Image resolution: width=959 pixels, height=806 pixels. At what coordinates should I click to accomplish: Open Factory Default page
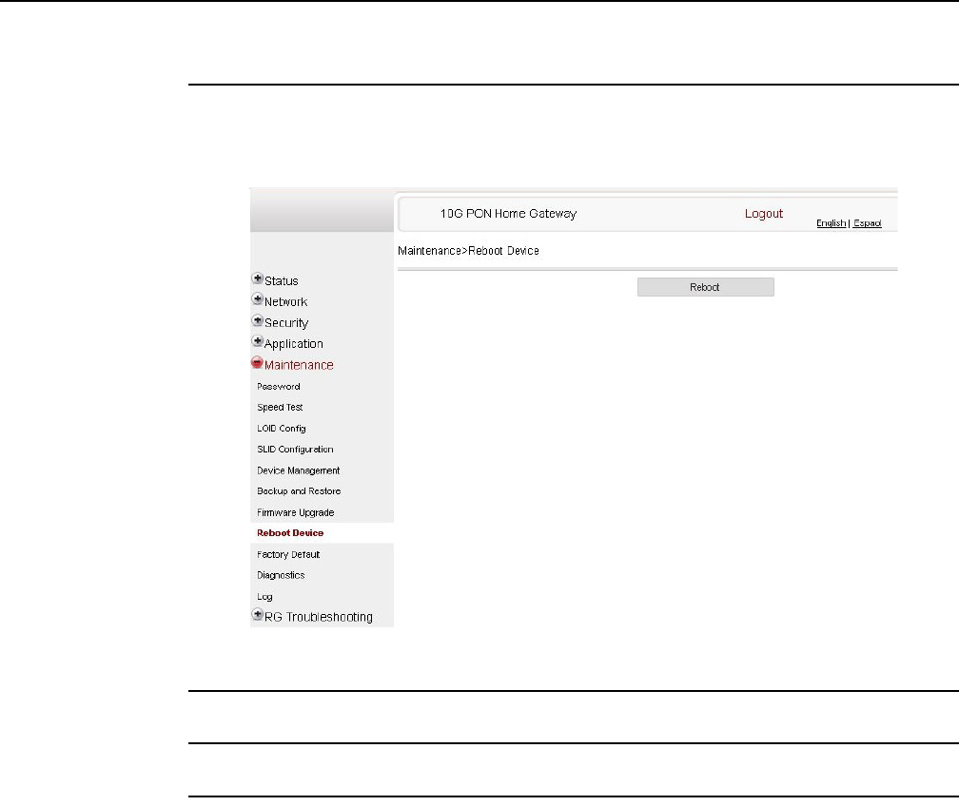click(288, 555)
